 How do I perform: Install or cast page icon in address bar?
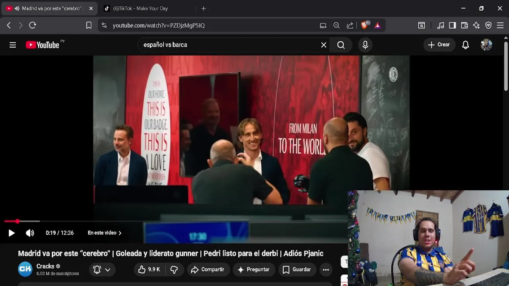[x=323, y=25]
